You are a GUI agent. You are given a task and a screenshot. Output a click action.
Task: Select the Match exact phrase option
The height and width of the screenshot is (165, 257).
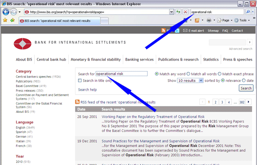click(219, 74)
